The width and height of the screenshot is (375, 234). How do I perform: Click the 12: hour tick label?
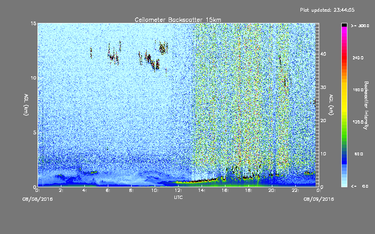point(178,190)
